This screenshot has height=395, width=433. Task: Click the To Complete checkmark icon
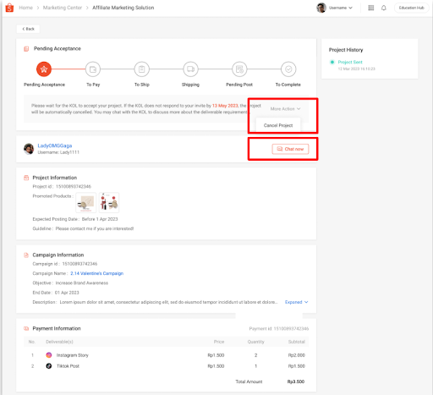pyautogui.click(x=288, y=69)
